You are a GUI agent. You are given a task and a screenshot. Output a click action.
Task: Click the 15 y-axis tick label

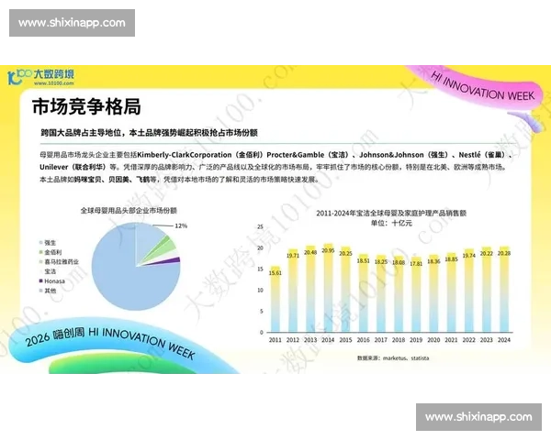[x=260, y=269]
